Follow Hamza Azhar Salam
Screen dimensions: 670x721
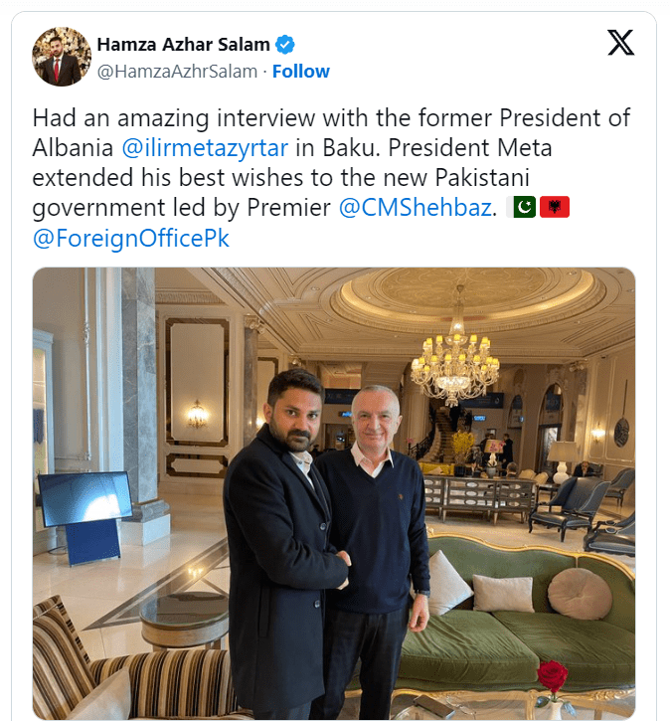301,72
